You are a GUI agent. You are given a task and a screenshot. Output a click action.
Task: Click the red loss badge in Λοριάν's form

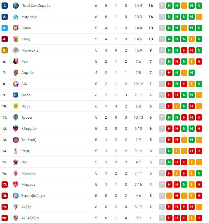tap(169, 73)
